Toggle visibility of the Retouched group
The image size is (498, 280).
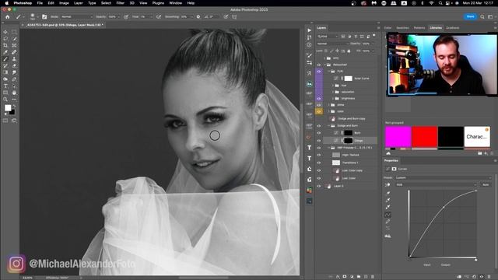click(x=319, y=65)
